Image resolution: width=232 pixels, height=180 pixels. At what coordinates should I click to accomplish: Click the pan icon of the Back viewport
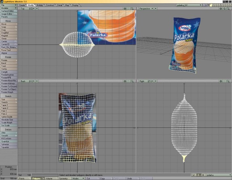coord(125,81)
